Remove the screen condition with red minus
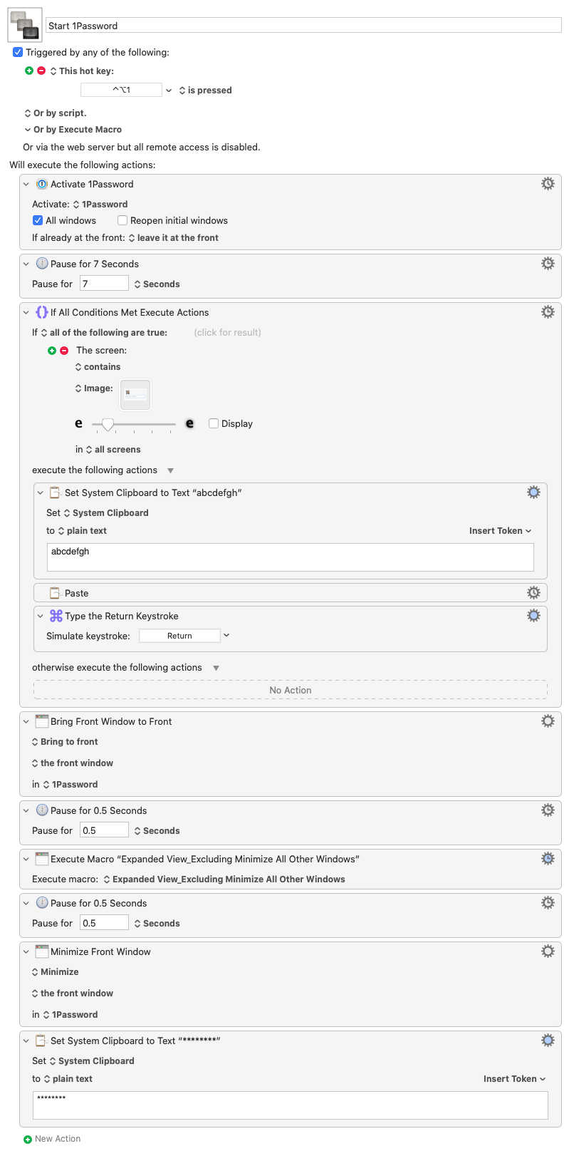Image resolution: width=569 pixels, height=1151 pixels. click(64, 351)
